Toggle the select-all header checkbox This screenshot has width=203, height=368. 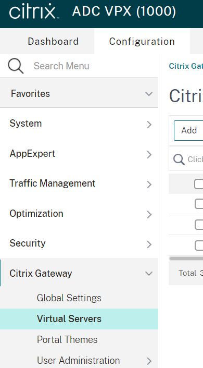[x=199, y=184]
